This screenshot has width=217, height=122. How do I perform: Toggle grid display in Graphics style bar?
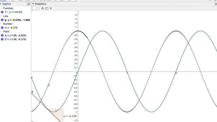pos(38,8)
